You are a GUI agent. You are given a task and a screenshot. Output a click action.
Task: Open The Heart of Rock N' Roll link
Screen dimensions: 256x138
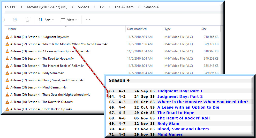(183, 118)
